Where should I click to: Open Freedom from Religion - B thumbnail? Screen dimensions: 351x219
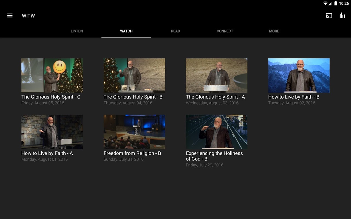134,132
